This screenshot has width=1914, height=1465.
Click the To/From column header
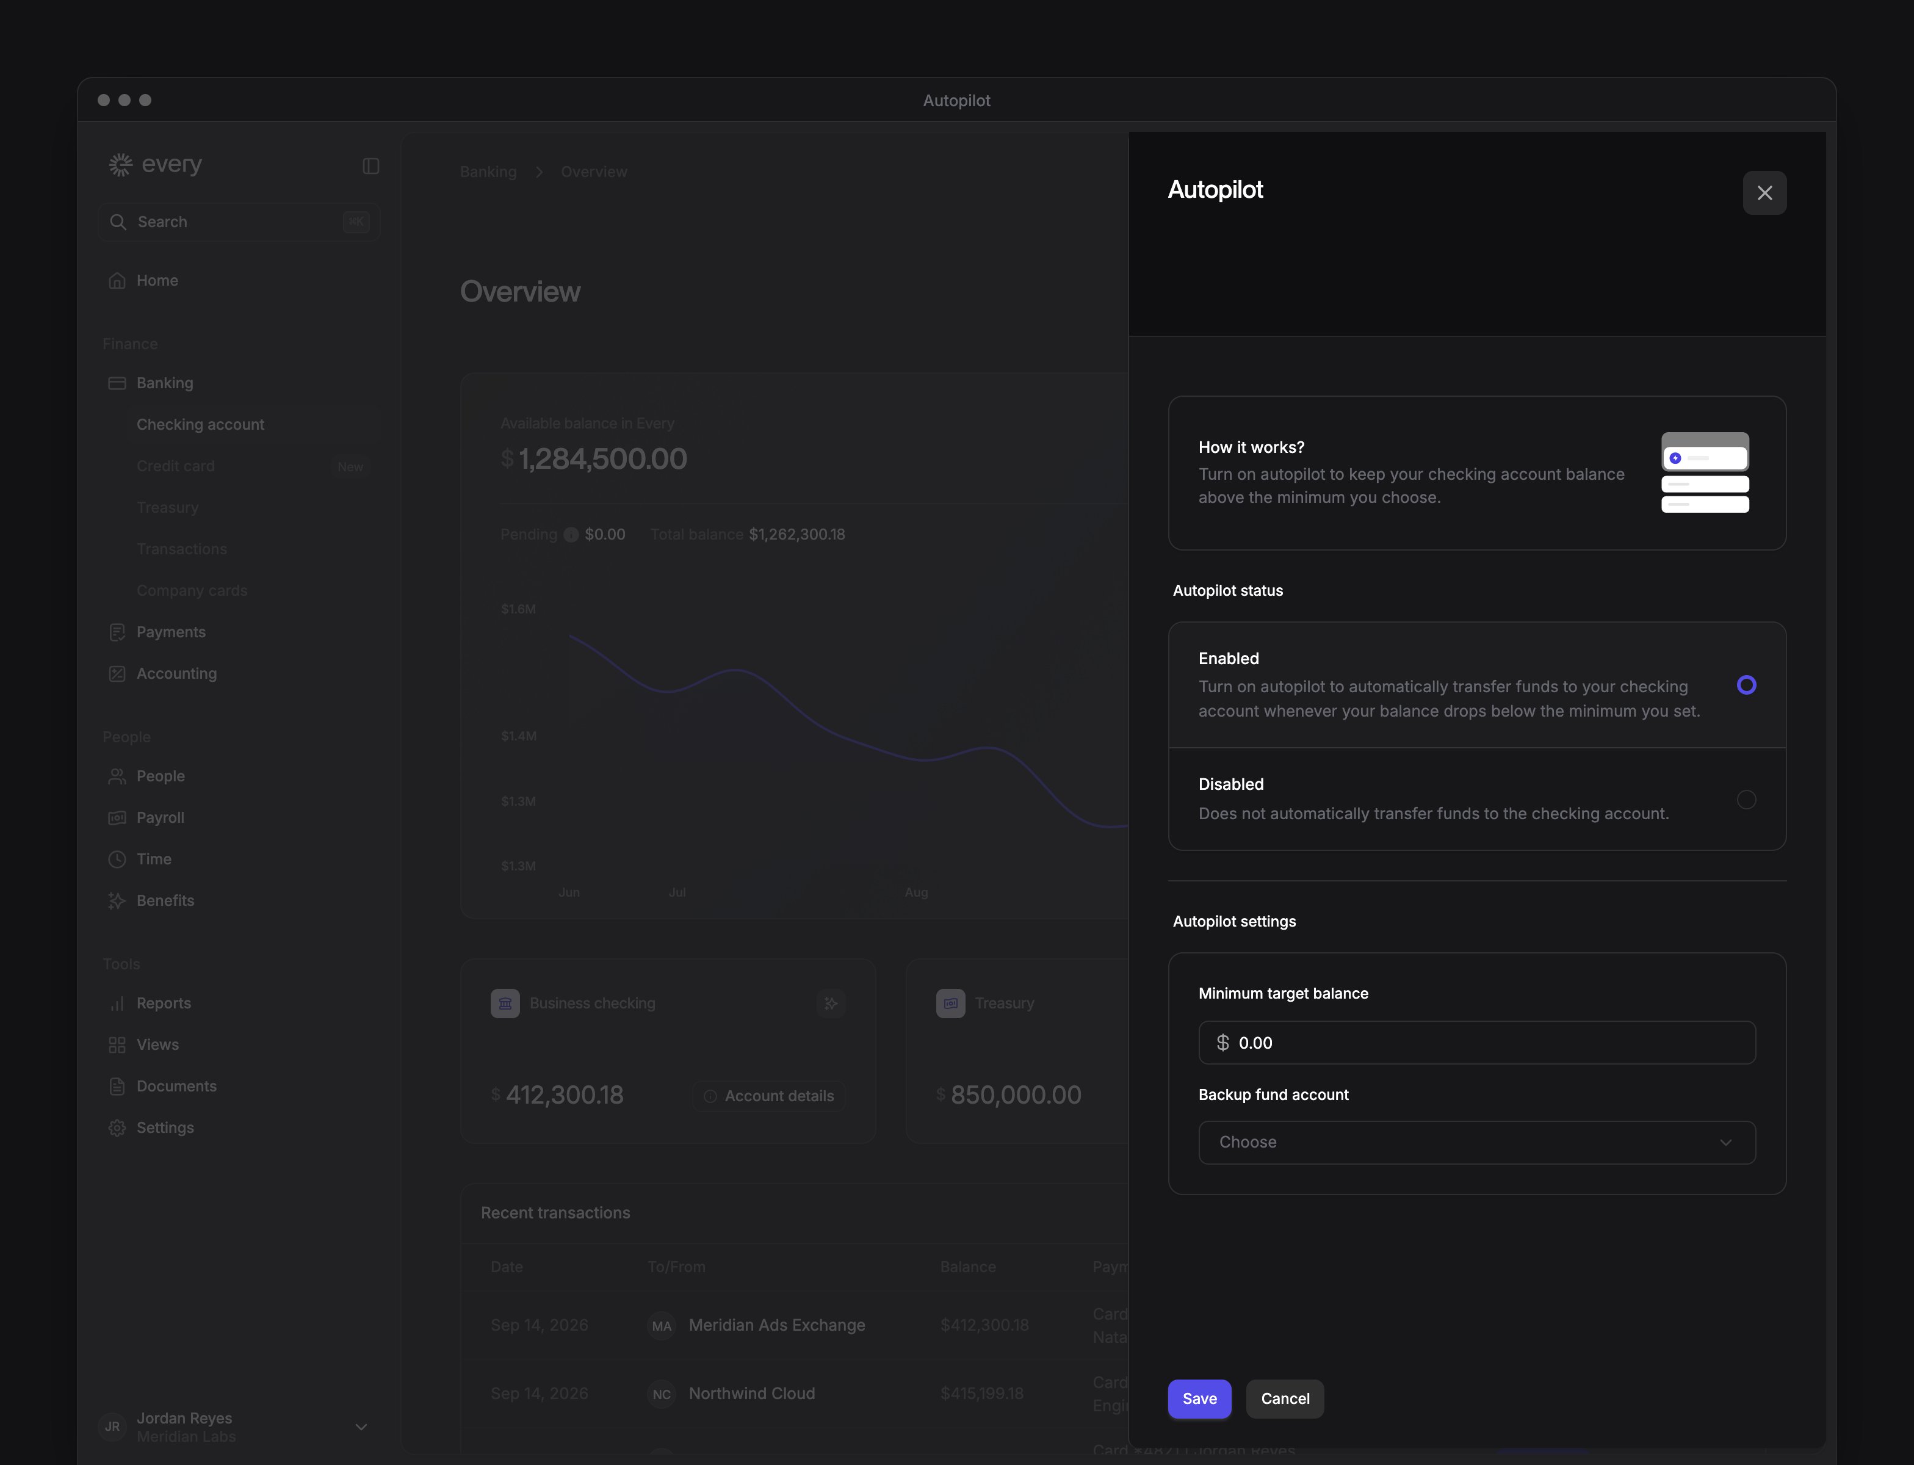(677, 1267)
